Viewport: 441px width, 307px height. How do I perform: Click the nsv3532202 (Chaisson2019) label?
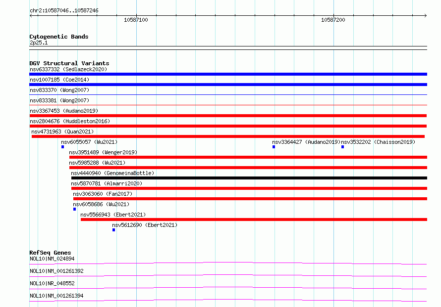[378, 142]
